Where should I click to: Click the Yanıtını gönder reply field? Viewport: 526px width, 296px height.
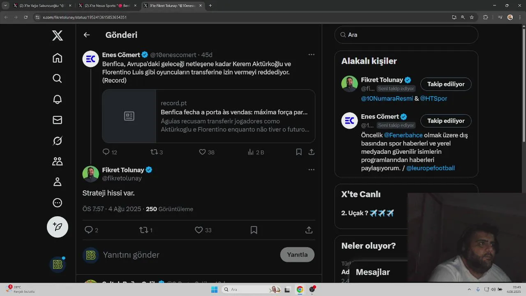[x=189, y=255]
